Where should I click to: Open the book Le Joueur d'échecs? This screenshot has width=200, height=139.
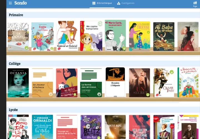(42, 83)
